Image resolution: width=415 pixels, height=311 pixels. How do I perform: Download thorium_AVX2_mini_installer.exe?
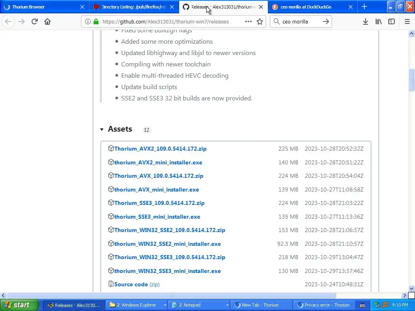pyautogui.click(x=158, y=162)
